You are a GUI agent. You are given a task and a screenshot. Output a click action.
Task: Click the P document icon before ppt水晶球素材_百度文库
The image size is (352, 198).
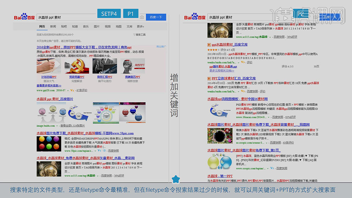[x=209, y=45]
